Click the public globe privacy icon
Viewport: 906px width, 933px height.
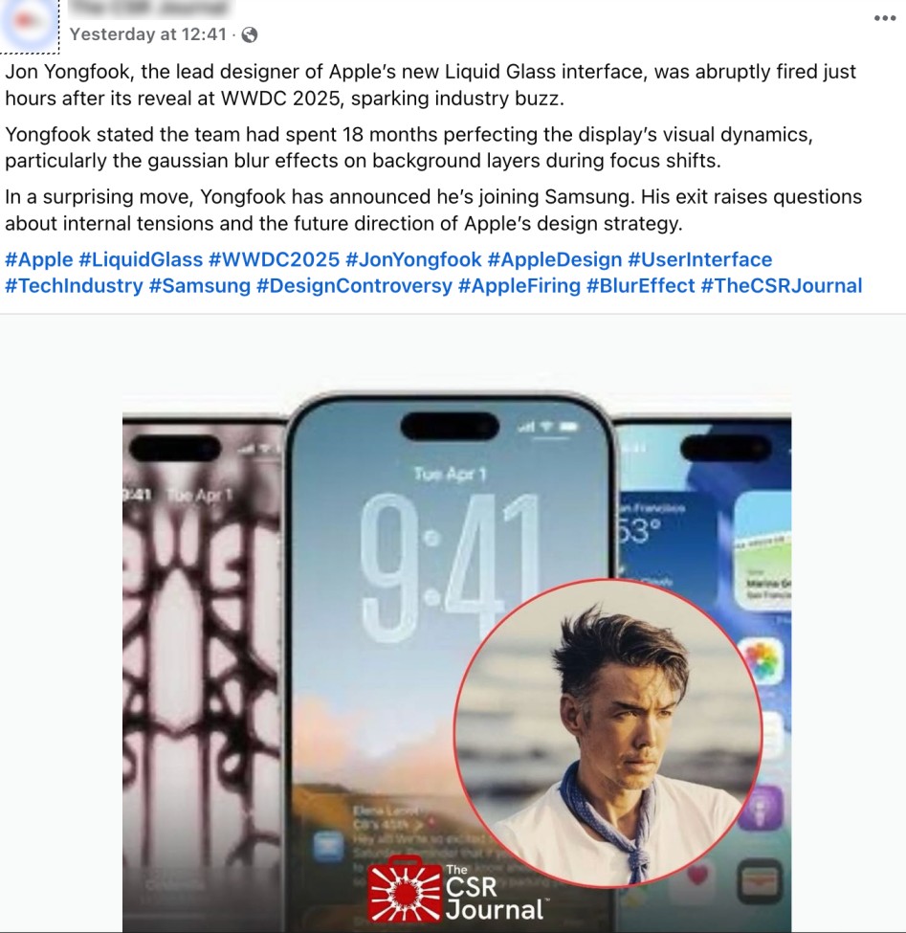point(250,35)
